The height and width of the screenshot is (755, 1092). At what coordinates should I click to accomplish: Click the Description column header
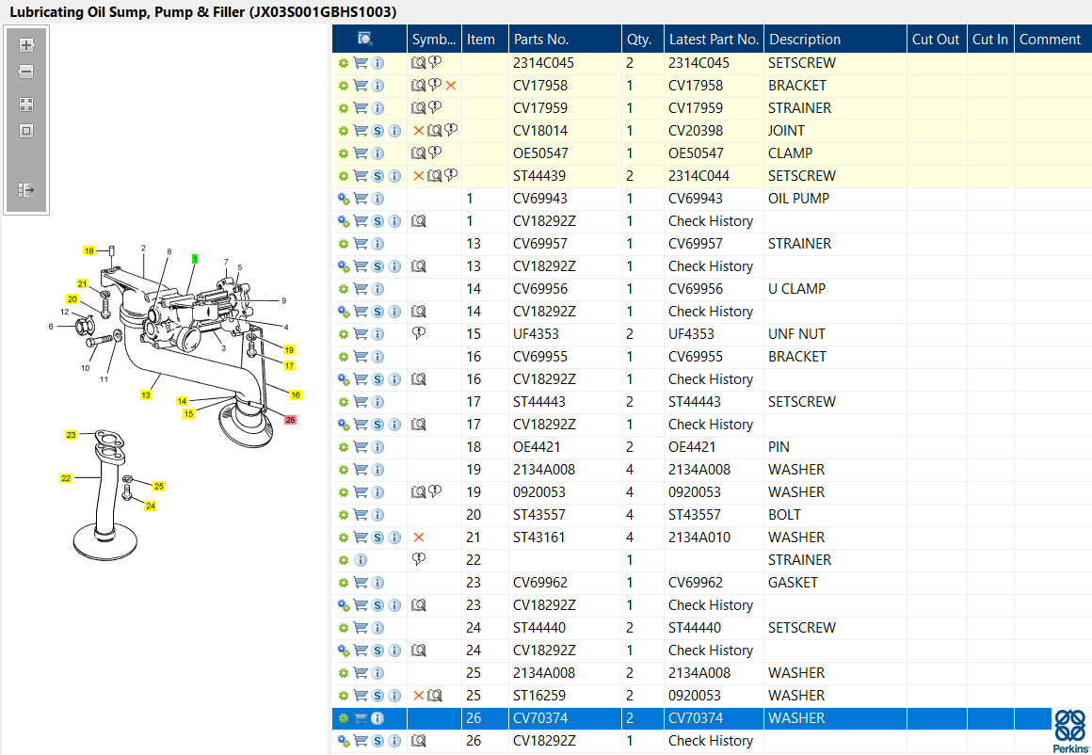[x=836, y=39]
